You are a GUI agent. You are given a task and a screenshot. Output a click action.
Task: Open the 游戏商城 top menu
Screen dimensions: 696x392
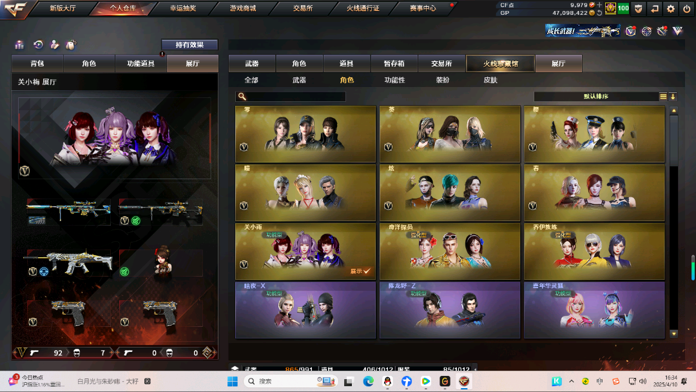tap(243, 8)
